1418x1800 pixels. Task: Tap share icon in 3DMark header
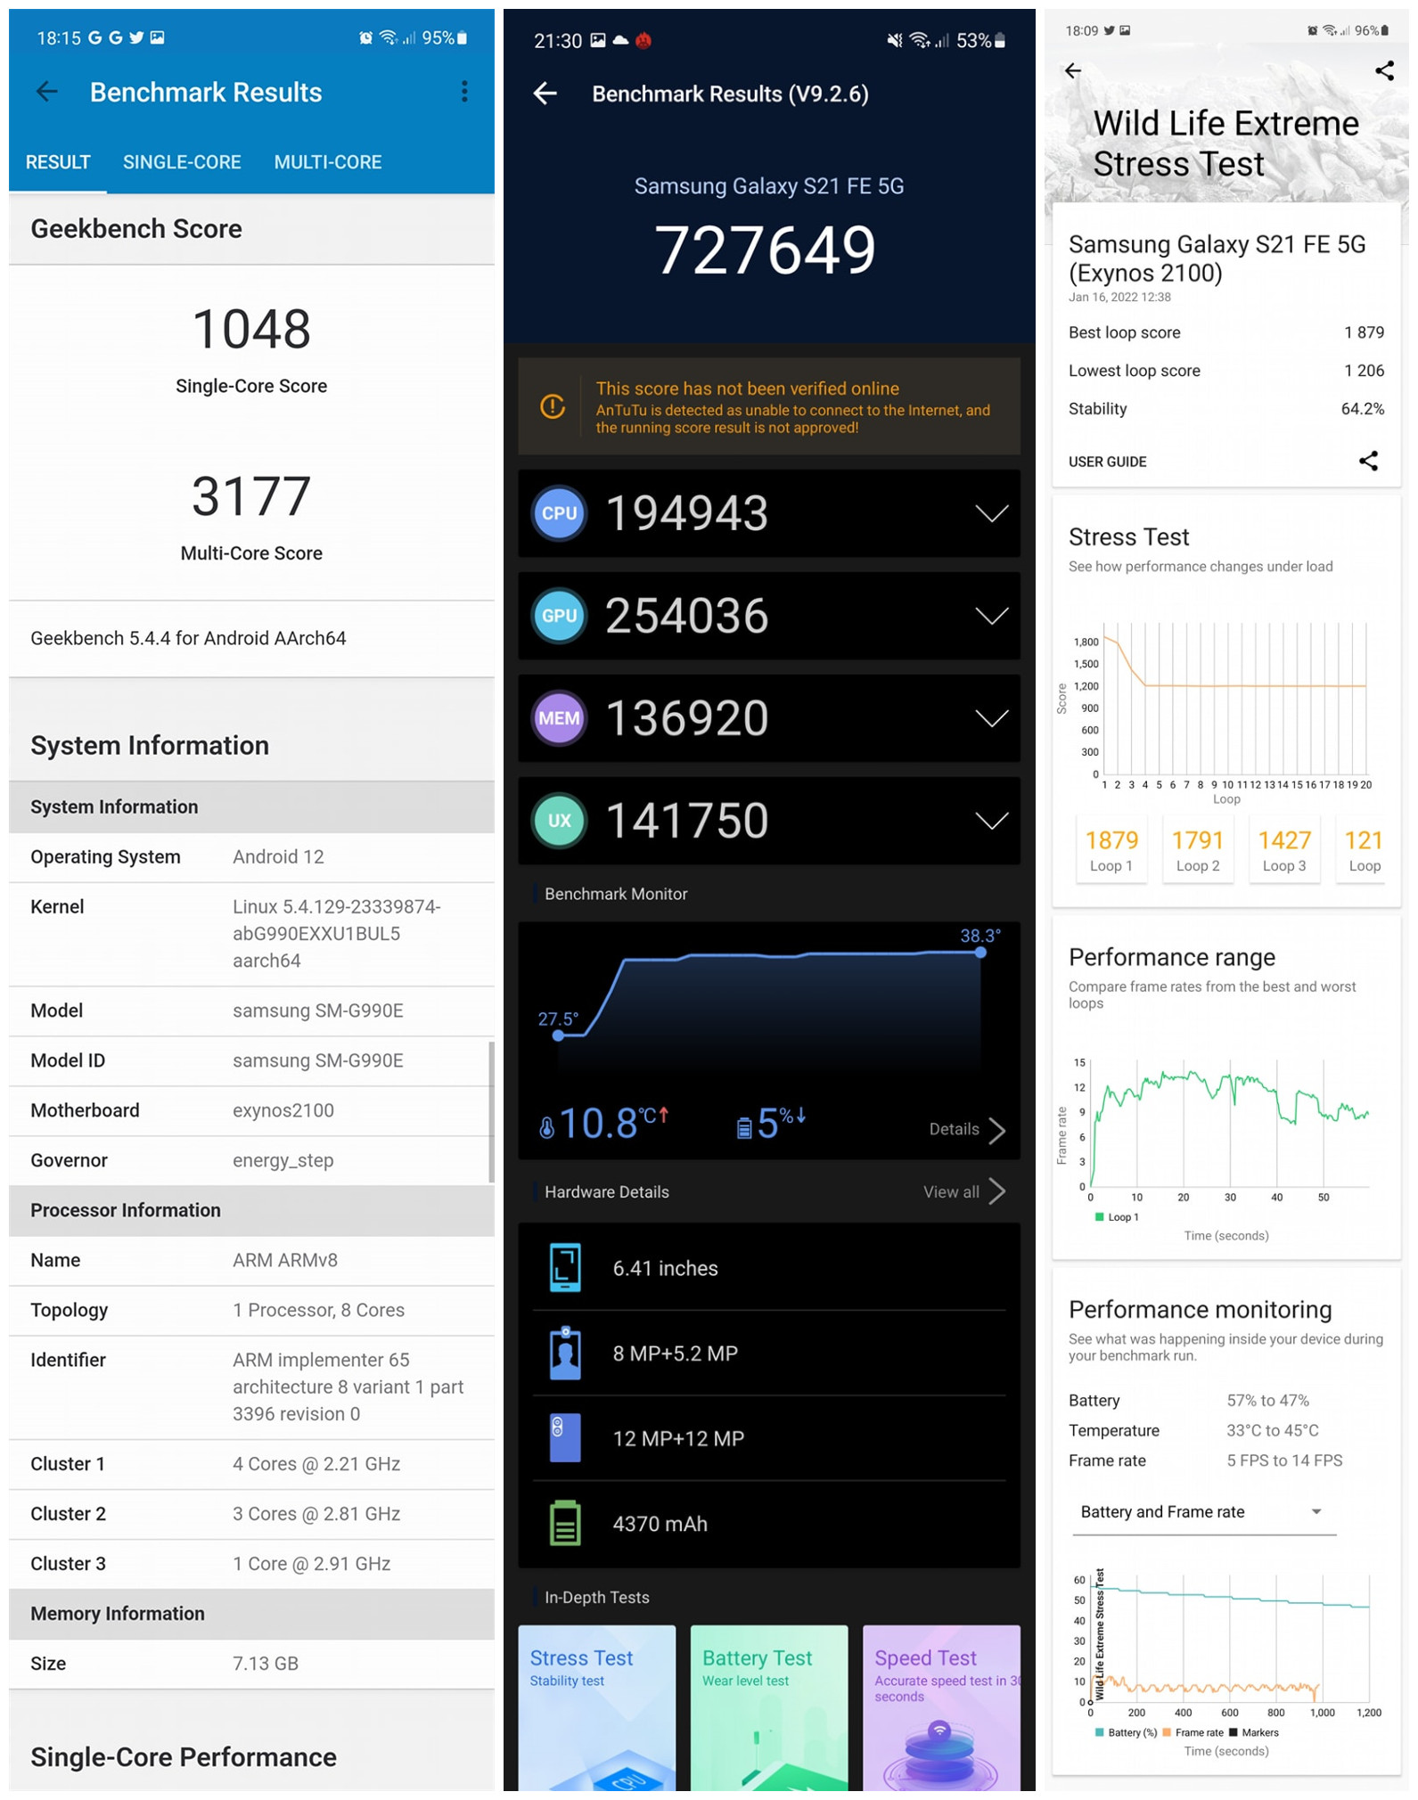1384,70
